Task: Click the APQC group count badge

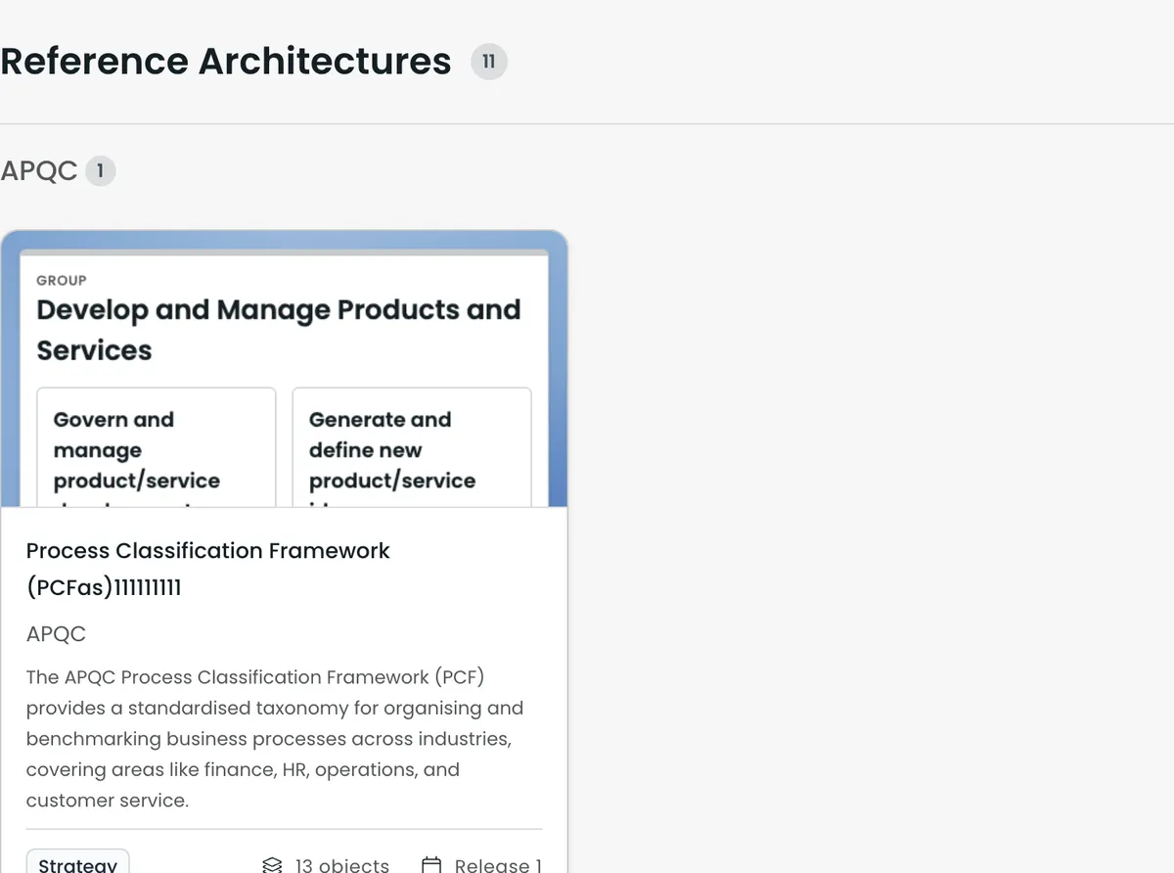Action: coord(100,171)
